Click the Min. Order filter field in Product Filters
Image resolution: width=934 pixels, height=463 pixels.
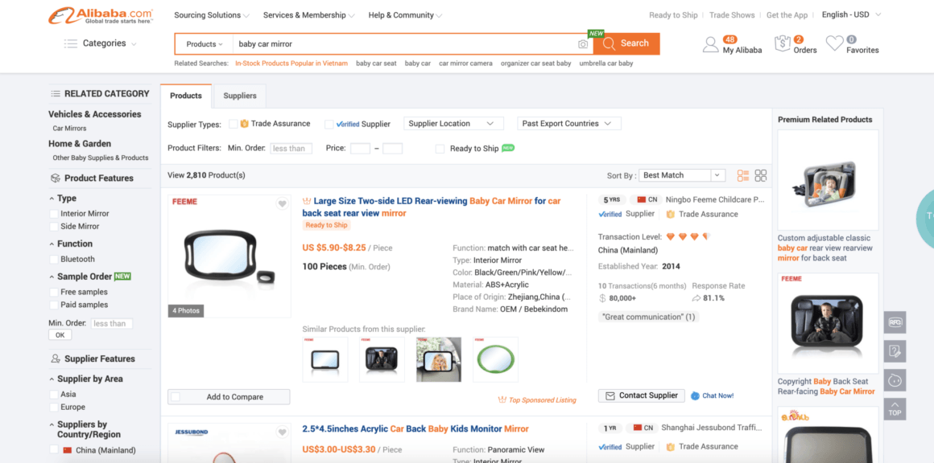coord(291,149)
